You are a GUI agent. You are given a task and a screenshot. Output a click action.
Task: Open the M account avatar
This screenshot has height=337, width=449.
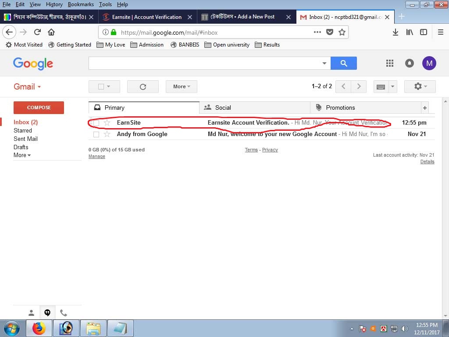tap(429, 63)
